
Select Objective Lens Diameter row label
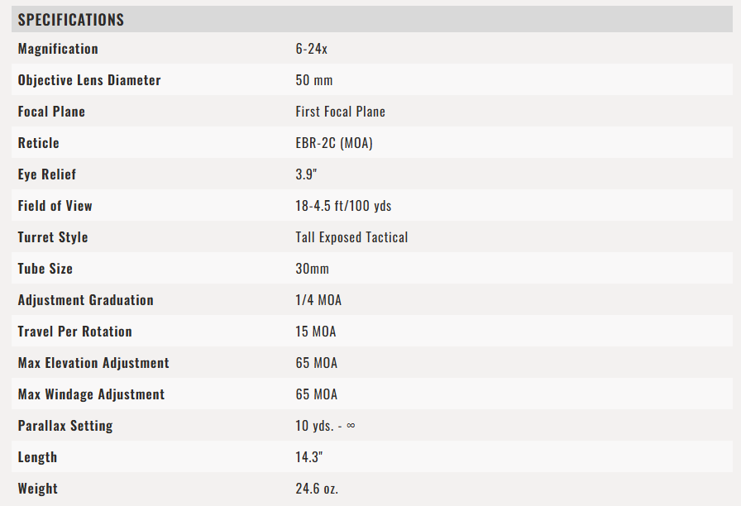point(89,80)
